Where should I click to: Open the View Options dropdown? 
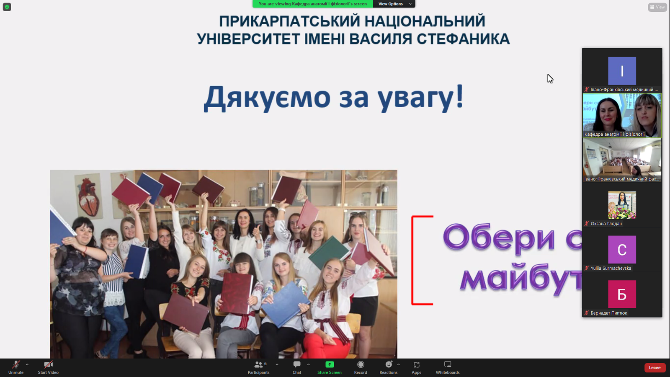click(394, 4)
